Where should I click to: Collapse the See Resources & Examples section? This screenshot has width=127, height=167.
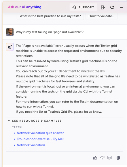(35, 121)
